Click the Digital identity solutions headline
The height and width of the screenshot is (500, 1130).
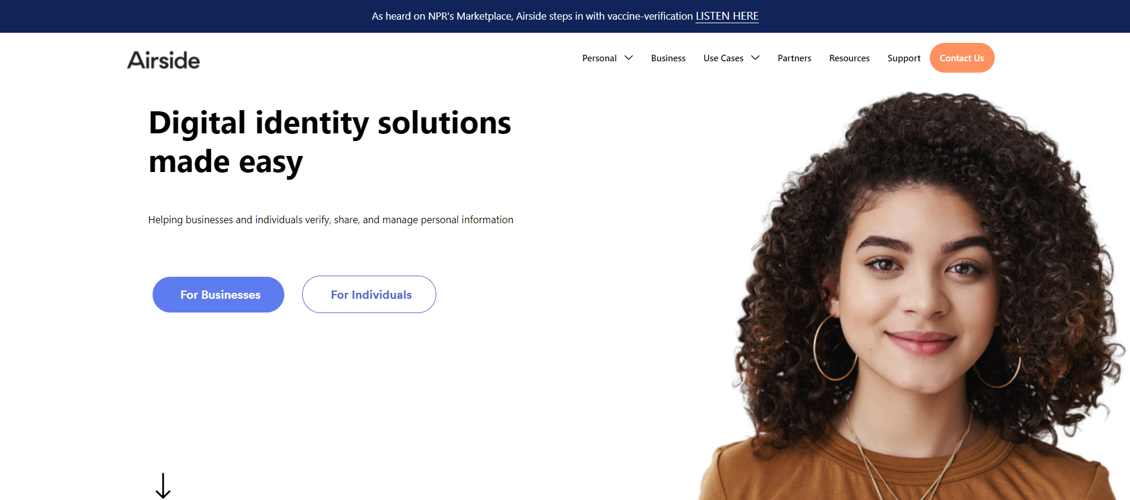click(330, 123)
